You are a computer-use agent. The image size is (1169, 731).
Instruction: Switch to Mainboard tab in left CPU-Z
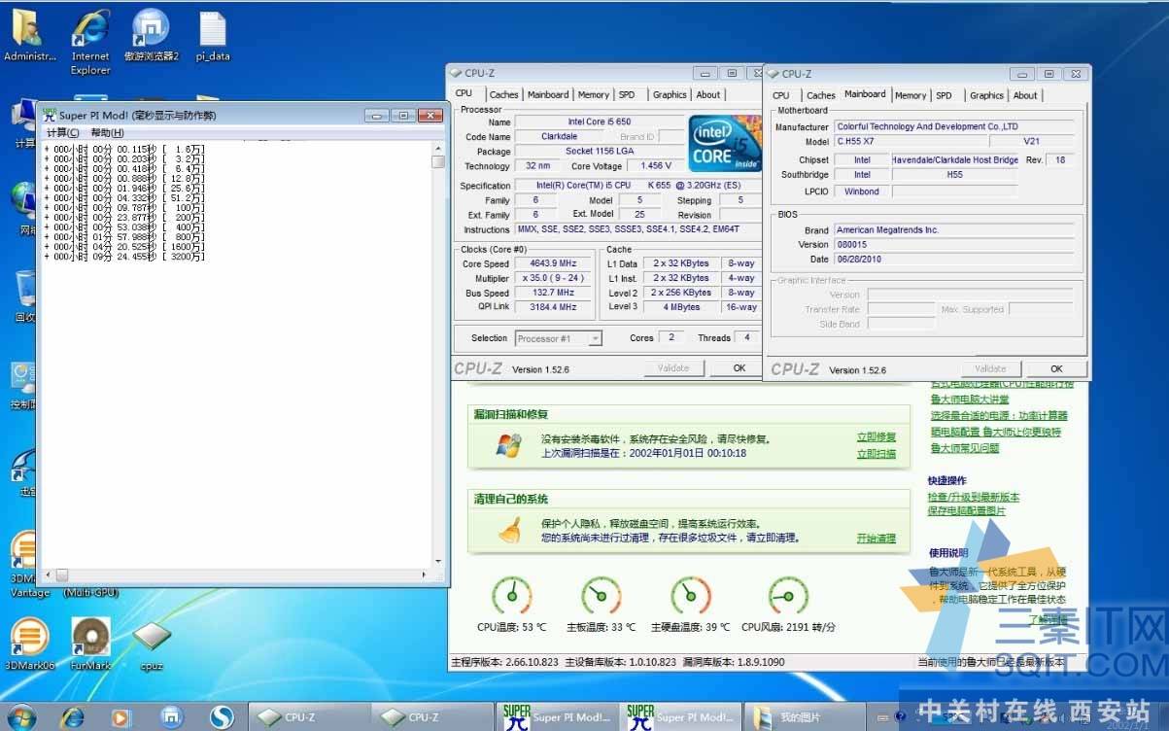coord(548,95)
